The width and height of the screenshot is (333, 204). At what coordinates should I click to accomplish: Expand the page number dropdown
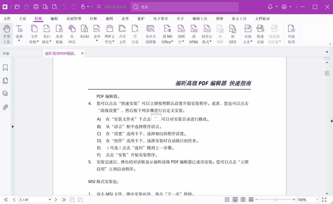(49, 200)
